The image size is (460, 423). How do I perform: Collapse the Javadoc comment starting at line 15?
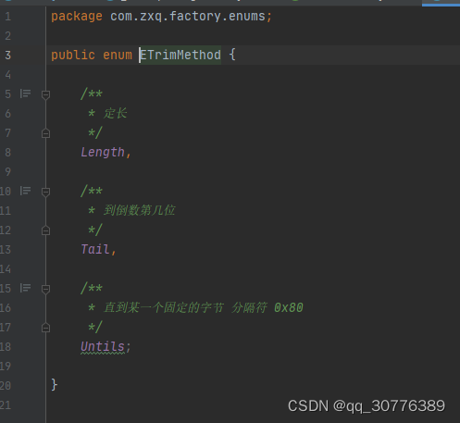[45, 289]
